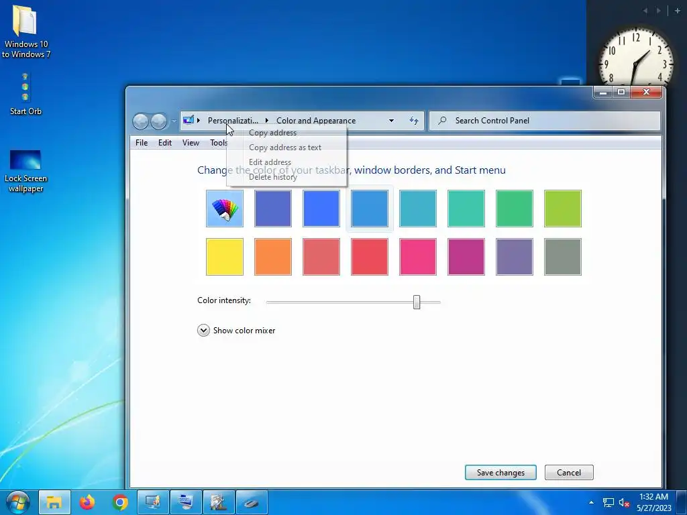
Task: Open the monitor icon taskbar item after Chrome
Action: click(x=153, y=502)
